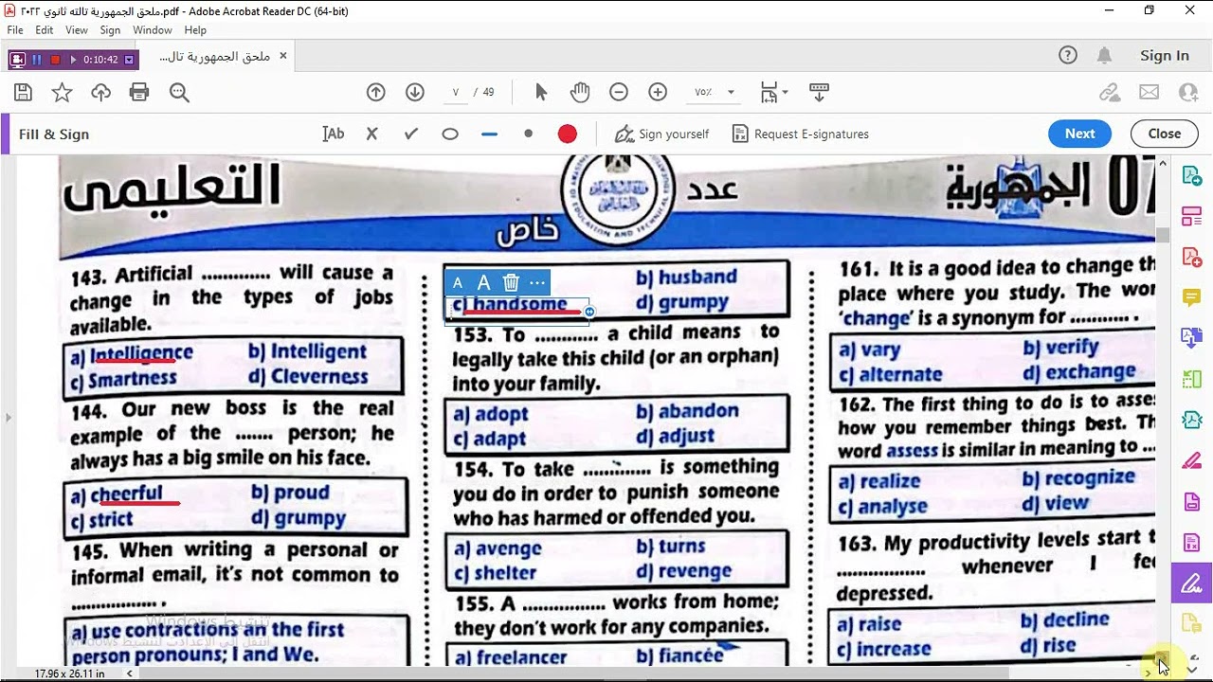Select the checkmark tool
This screenshot has width=1213, height=682.
(411, 134)
